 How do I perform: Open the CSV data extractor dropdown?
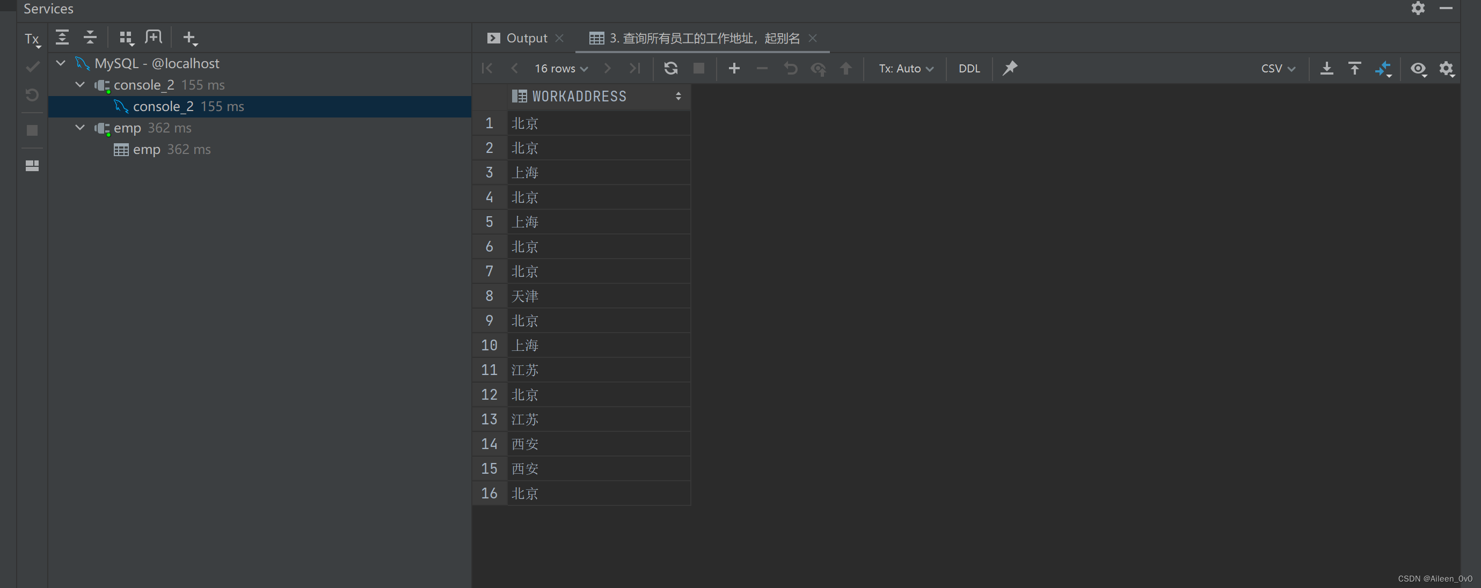1278,68
